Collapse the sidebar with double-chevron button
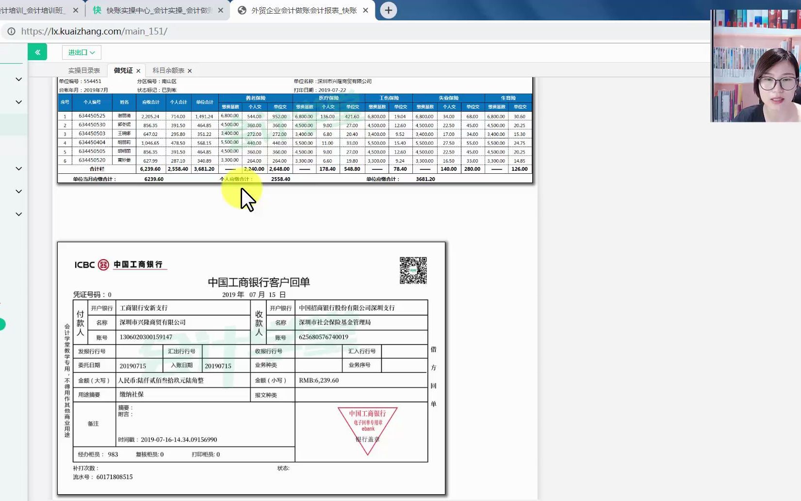This screenshot has height=501, width=801. [37, 52]
